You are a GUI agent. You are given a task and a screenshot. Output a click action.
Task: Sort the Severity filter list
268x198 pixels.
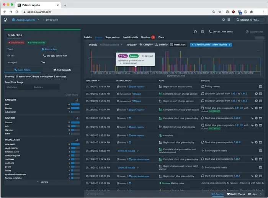click(77, 118)
